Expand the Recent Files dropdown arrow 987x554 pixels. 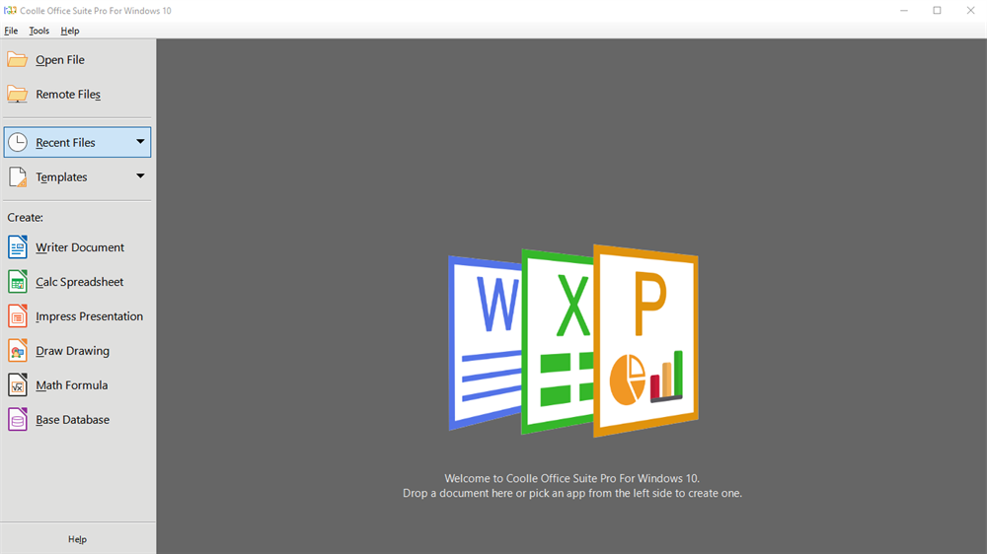[x=140, y=142]
